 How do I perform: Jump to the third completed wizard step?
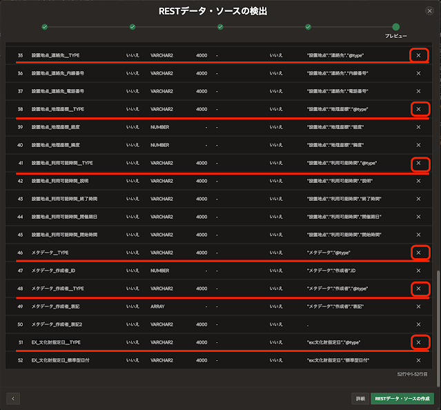point(220,27)
